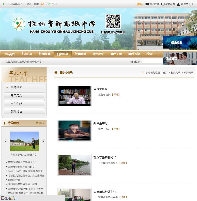Click the folder icon beside 加入收藏
Image resolution: width=197 pixels, height=201 pixels.
click(x=147, y=4)
